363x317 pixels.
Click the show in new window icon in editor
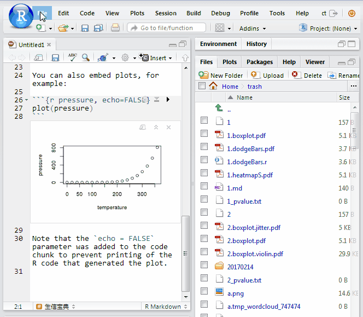[38, 57]
